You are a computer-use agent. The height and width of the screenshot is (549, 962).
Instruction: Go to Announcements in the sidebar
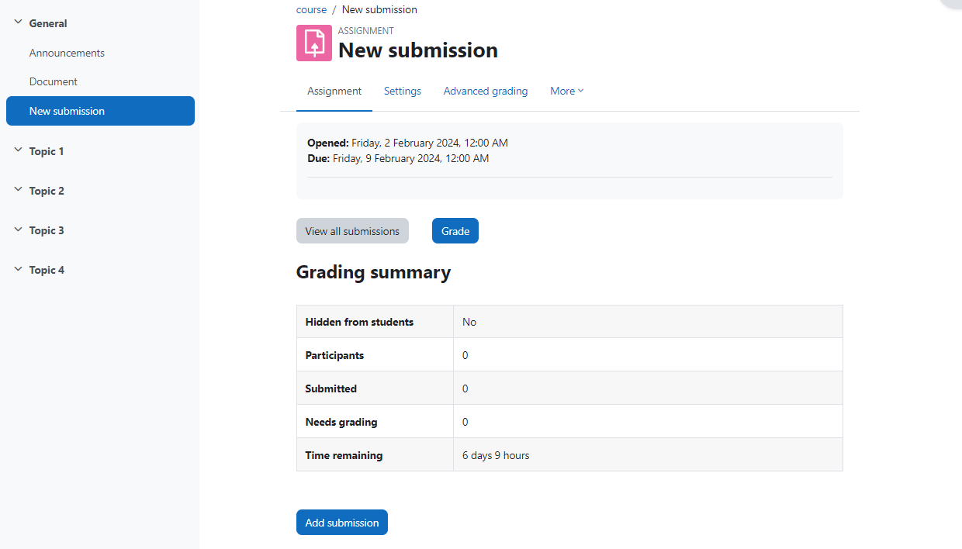point(67,52)
